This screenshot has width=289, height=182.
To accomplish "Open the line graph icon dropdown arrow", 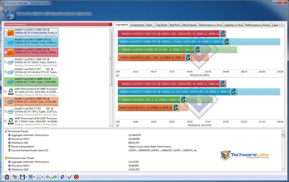I will click(42, 177).
